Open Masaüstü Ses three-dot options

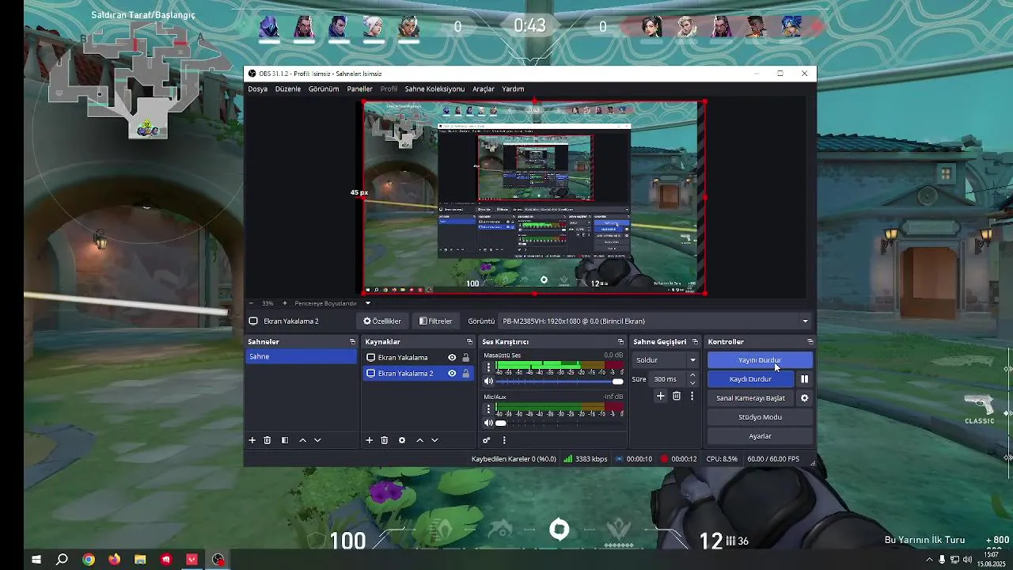point(488,367)
